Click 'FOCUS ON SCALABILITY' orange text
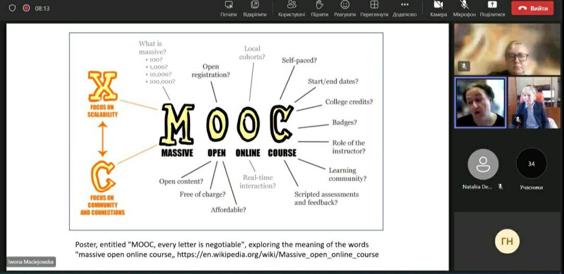 (102, 111)
